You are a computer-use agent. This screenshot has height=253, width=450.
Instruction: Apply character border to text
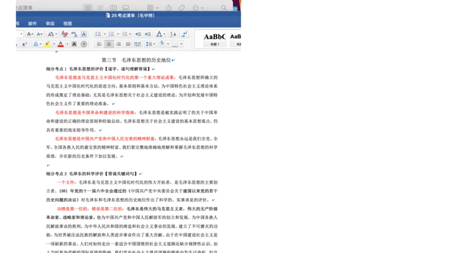(83, 34)
